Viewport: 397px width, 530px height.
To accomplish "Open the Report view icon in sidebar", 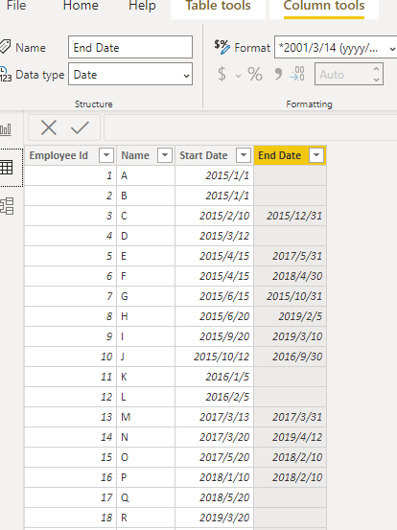I will coord(6,129).
